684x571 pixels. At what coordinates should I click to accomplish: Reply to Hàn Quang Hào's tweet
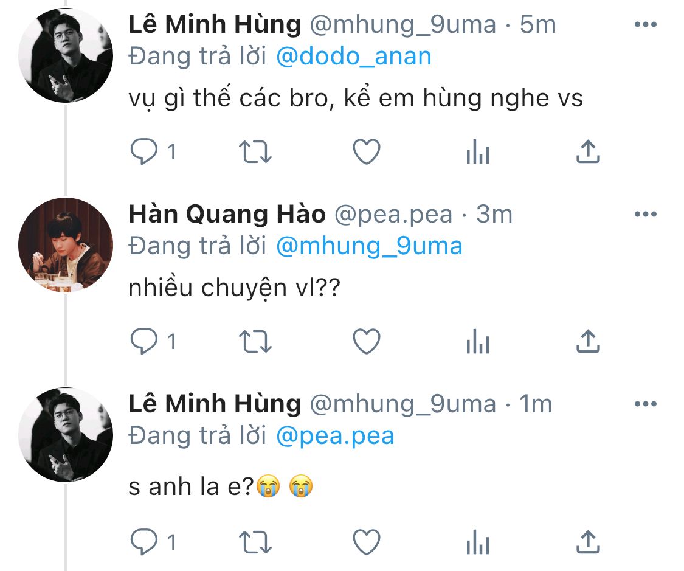tap(145, 342)
